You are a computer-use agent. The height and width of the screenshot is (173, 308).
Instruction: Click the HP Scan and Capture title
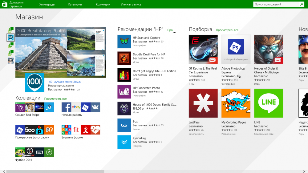click(x=147, y=38)
